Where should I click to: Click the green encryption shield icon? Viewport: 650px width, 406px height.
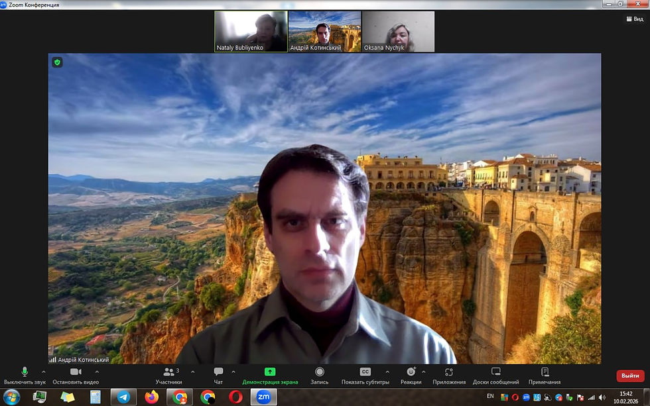(57, 62)
